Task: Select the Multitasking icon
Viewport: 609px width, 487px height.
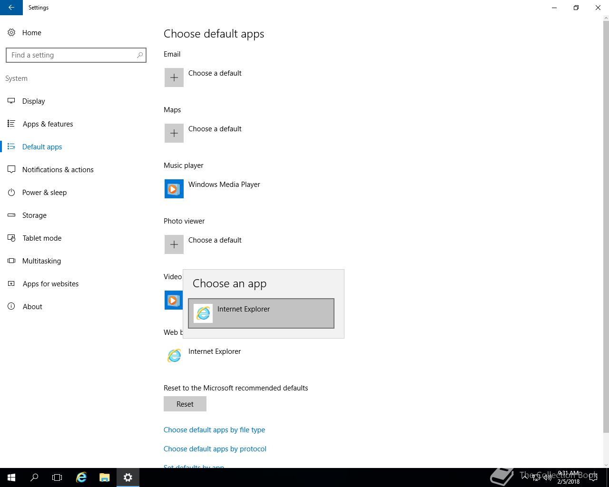Action: 11,261
